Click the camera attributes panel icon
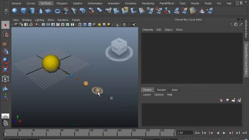The width and height of the screenshot is (249, 140). click(x=21, y=24)
